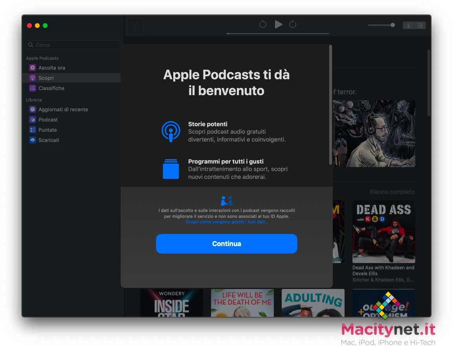Open Adulting podcast artwork
Image resolution: width=453 pixels, height=346 pixels.
pos(313,303)
